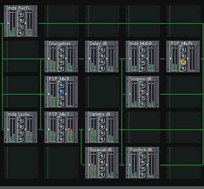Image resolution: width=204 pixels, height=189 pixels.
Task: Open mda Leslie editor via E button
Action: 21,139
